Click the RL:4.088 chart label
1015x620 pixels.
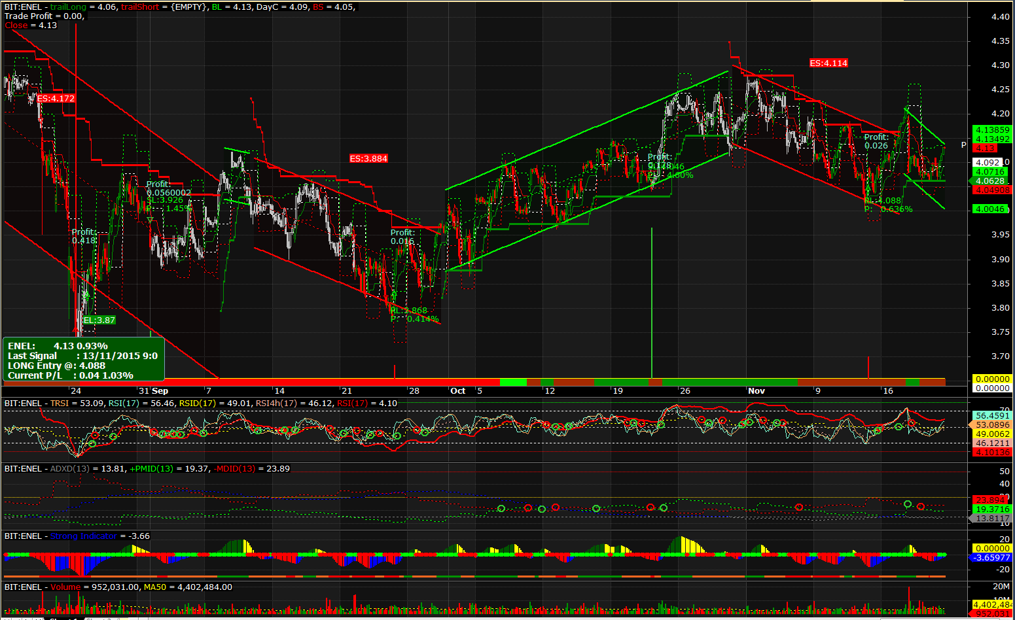tap(883, 201)
